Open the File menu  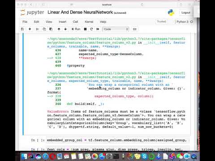(x=25, y=22)
